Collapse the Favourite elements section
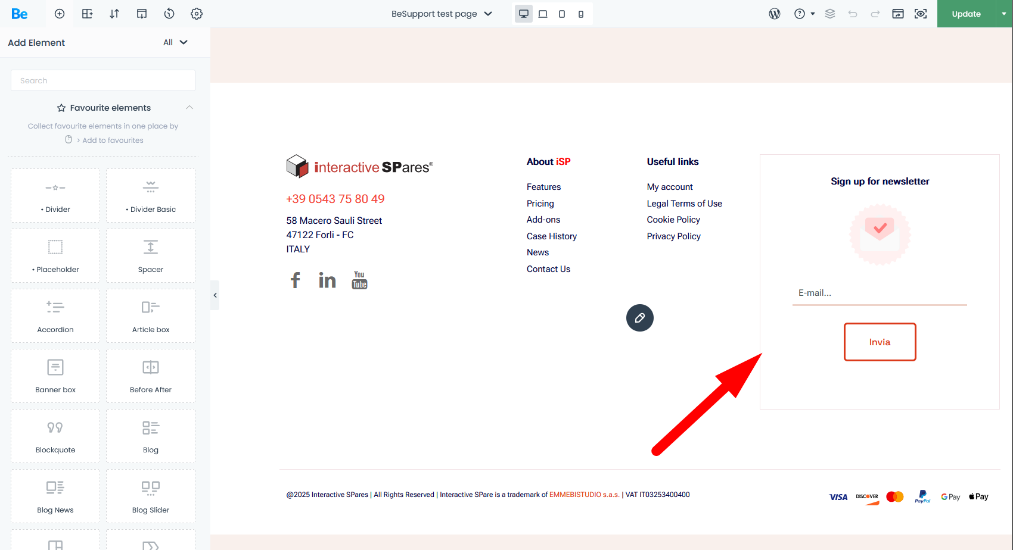The width and height of the screenshot is (1013, 550). 189,108
